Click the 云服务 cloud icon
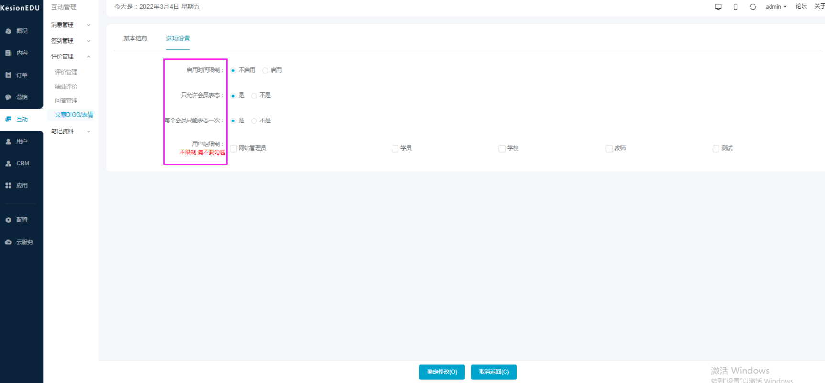This screenshot has width=825, height=383. [x=9, y=242]
